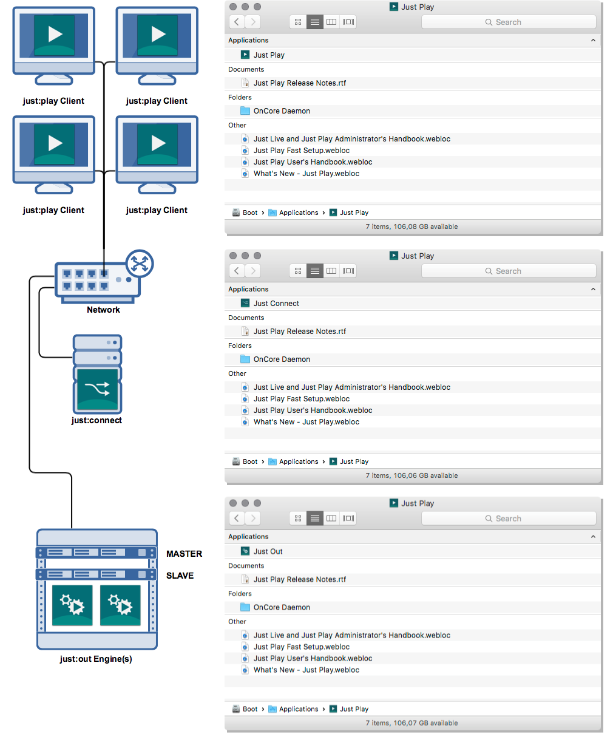Go back in window listing Just Connect
Screen dimensions: 613x742
[237, 271]
